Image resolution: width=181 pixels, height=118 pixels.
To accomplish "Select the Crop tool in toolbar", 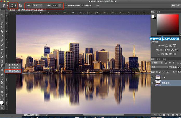I will click(x=2, y=31).
